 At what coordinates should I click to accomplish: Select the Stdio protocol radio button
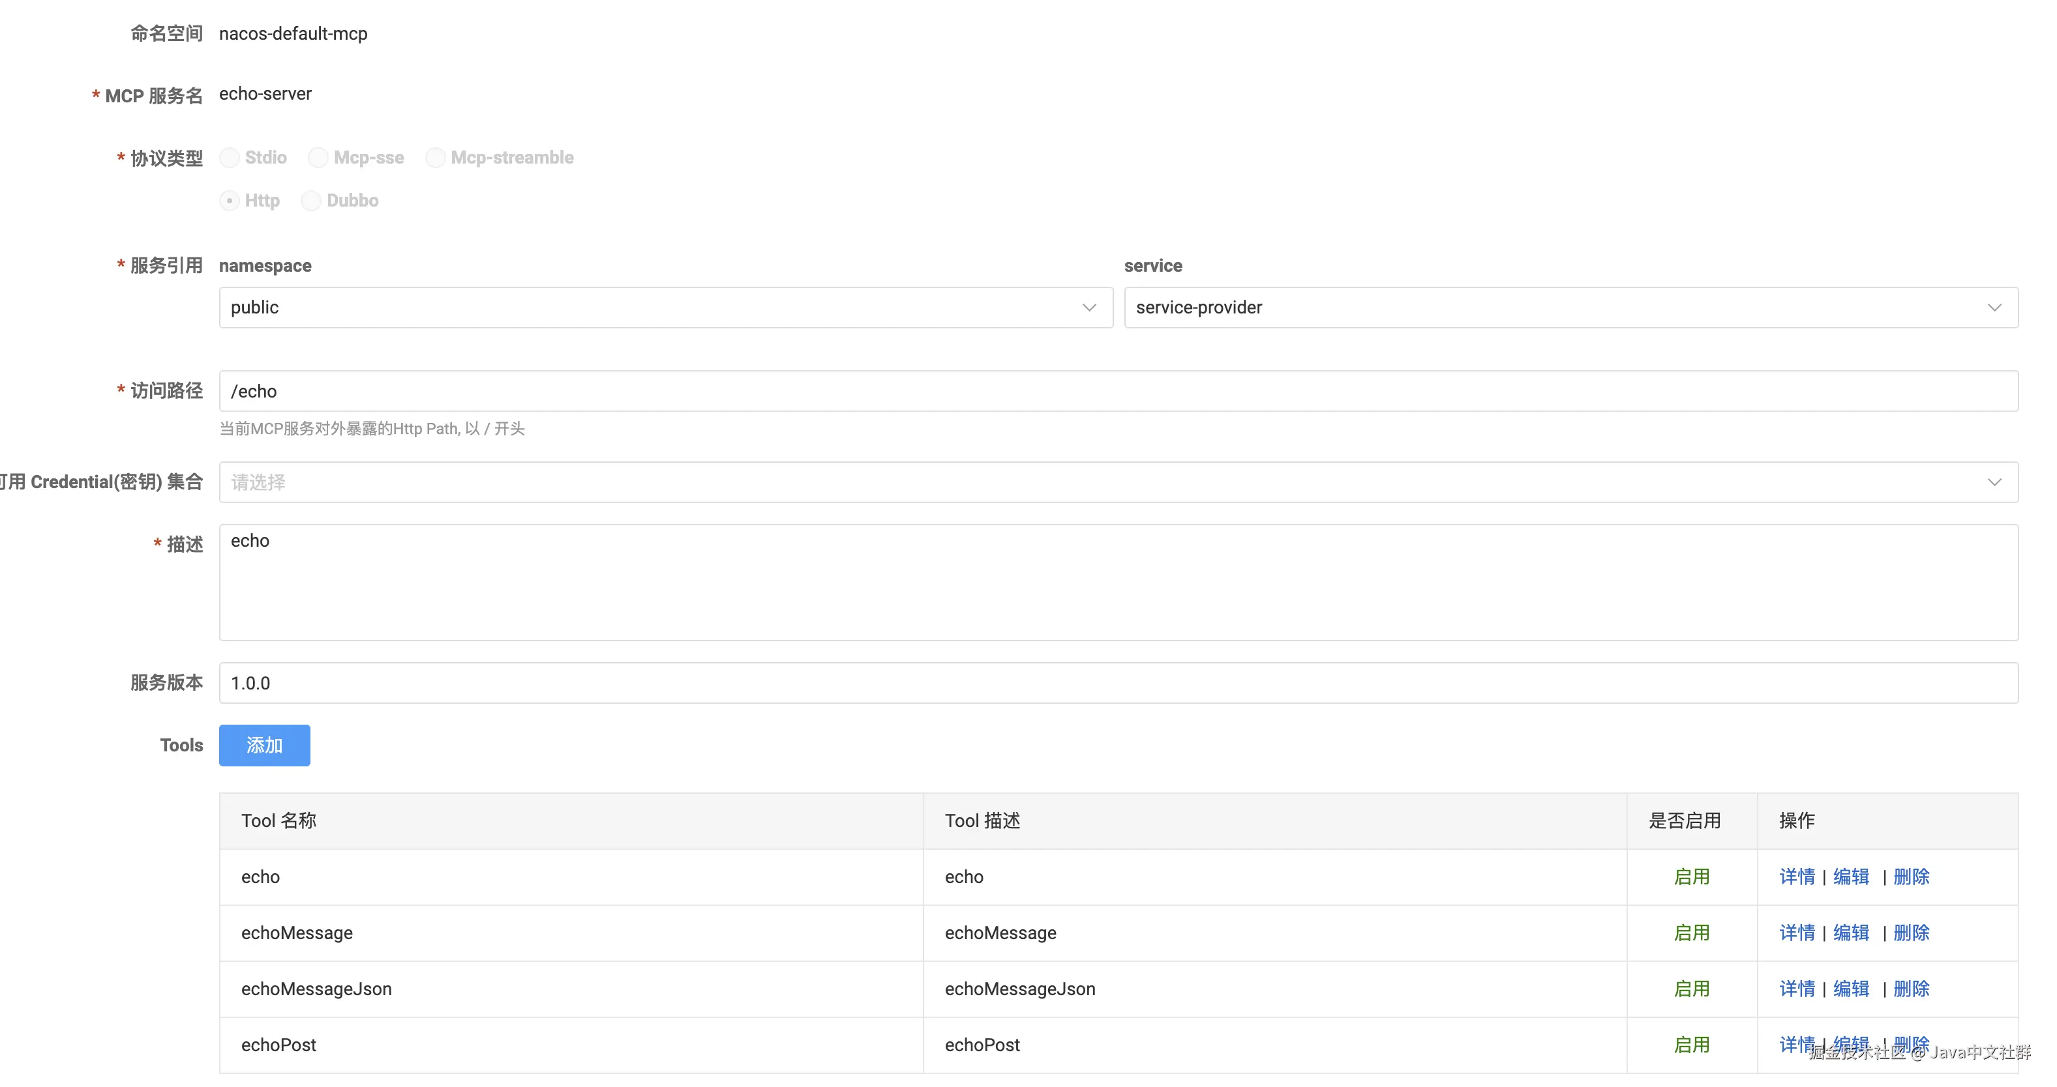pyautogui.click(x=230, y=157)
